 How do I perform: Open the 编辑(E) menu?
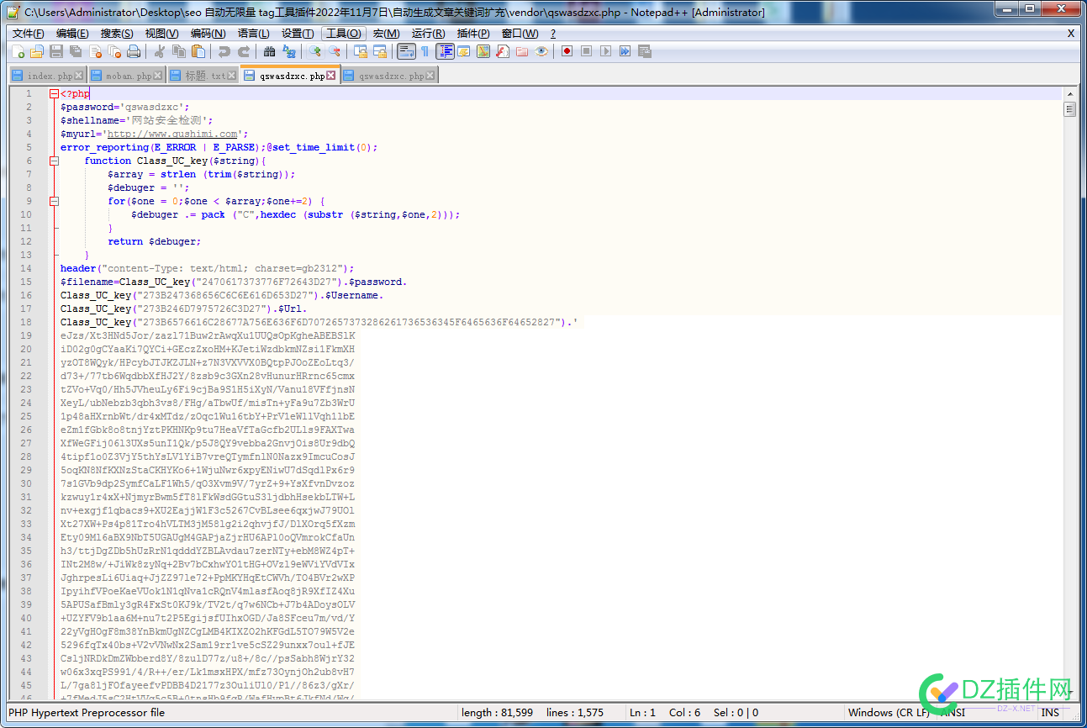coord(72,34)
